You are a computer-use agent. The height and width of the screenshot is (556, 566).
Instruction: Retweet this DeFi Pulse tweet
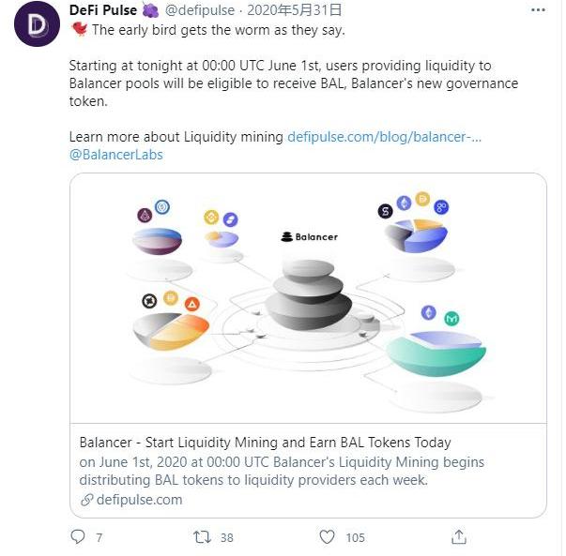click(201, 537)
